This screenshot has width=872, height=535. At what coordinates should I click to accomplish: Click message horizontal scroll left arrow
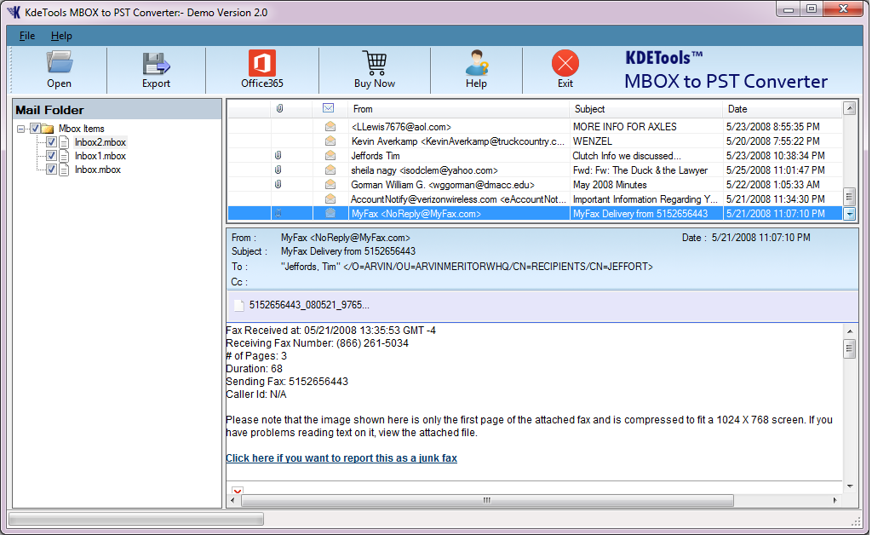pyautogui.click(x=232, y=501)
